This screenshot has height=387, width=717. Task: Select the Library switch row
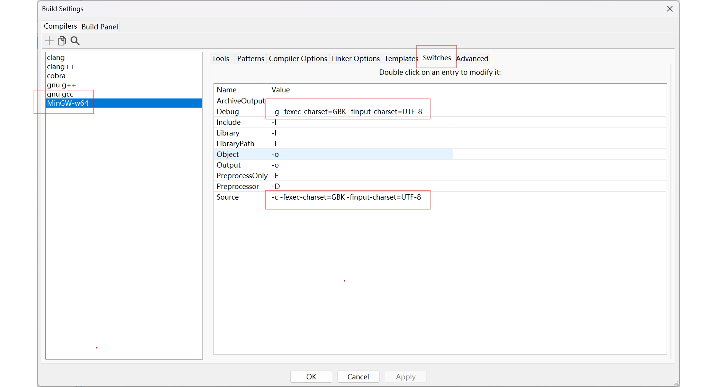coord(333,133)
